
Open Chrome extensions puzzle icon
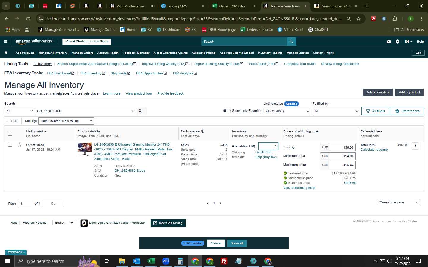pos(395,19)
